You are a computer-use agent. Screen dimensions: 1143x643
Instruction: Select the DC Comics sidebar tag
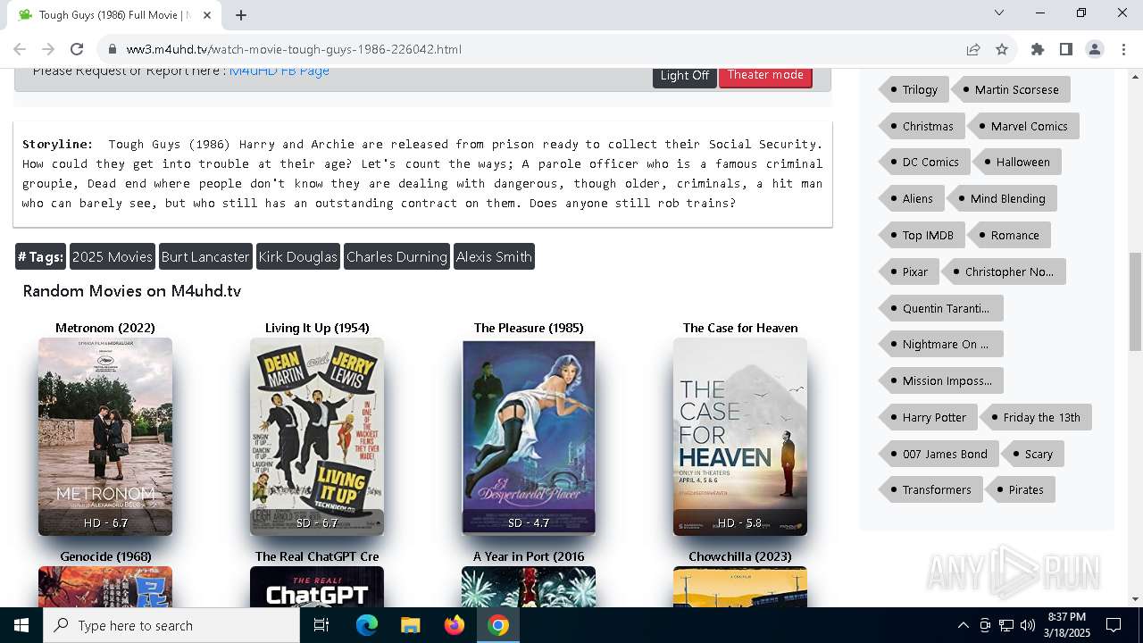(x=924, y=162)
